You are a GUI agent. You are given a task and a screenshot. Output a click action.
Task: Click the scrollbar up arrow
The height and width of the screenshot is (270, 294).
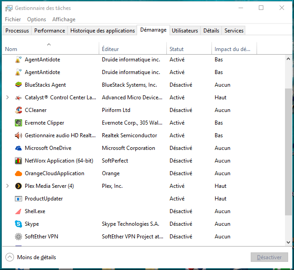(x=289, y=59)
